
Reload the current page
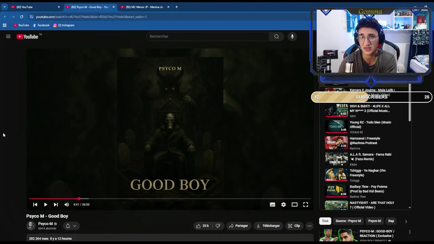pyautogui.click(x=22, y=17)
